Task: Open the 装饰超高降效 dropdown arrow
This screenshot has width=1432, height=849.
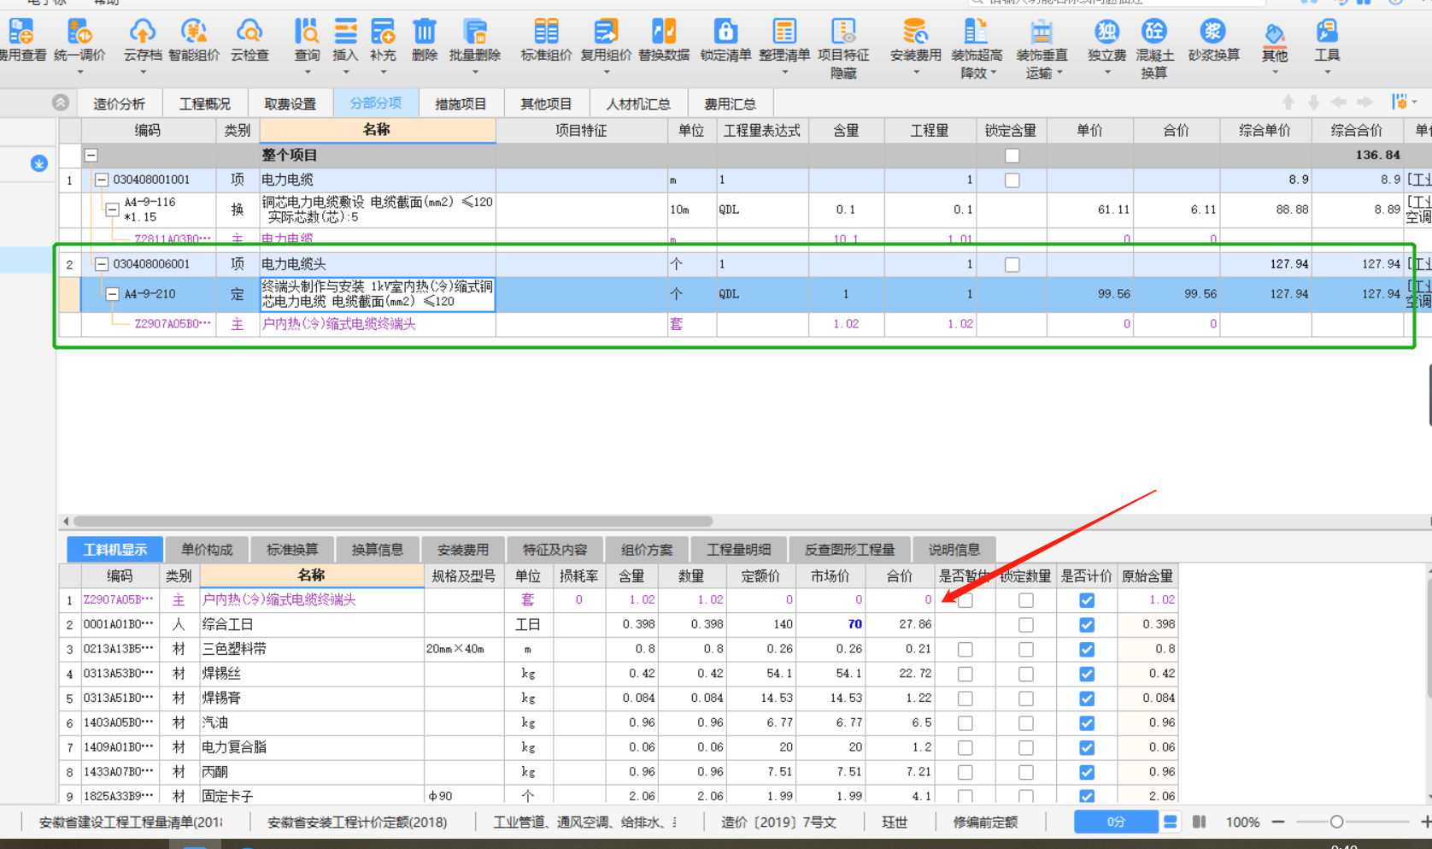Action: click(994, 73)
